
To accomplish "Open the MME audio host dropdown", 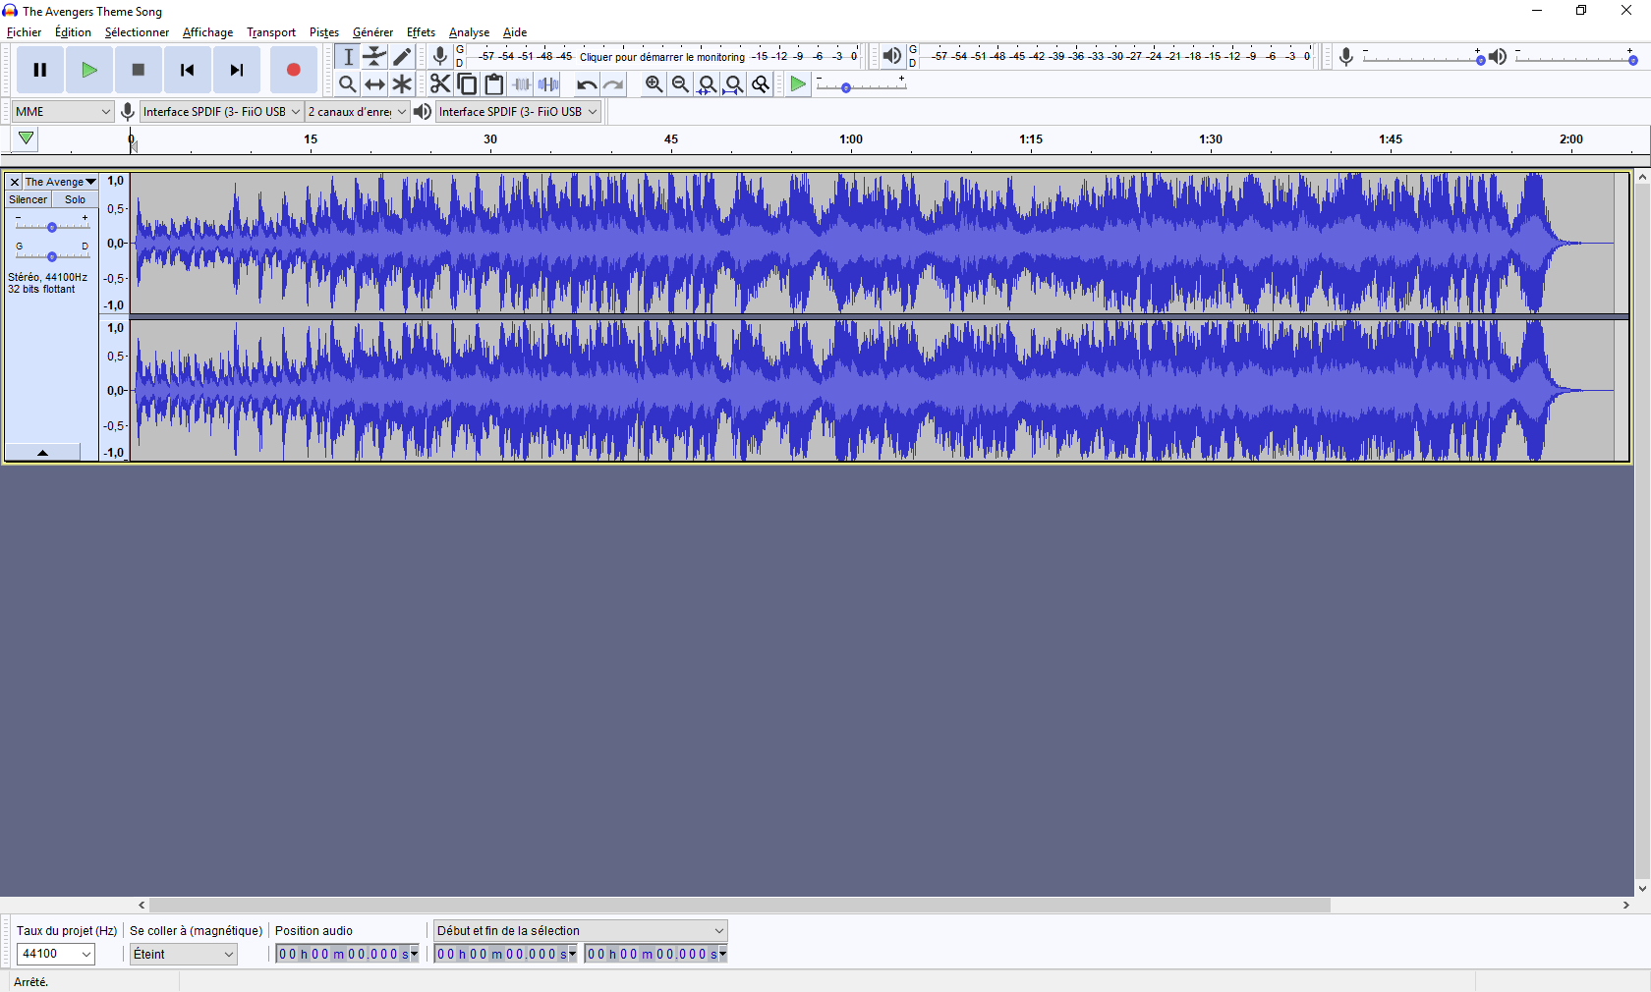I will (x=62, y=112).
